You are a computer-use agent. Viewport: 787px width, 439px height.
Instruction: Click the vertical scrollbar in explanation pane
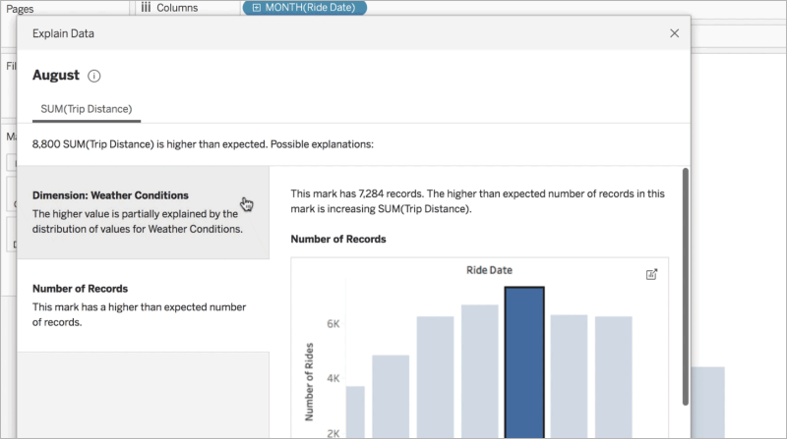tap(685, 287)
